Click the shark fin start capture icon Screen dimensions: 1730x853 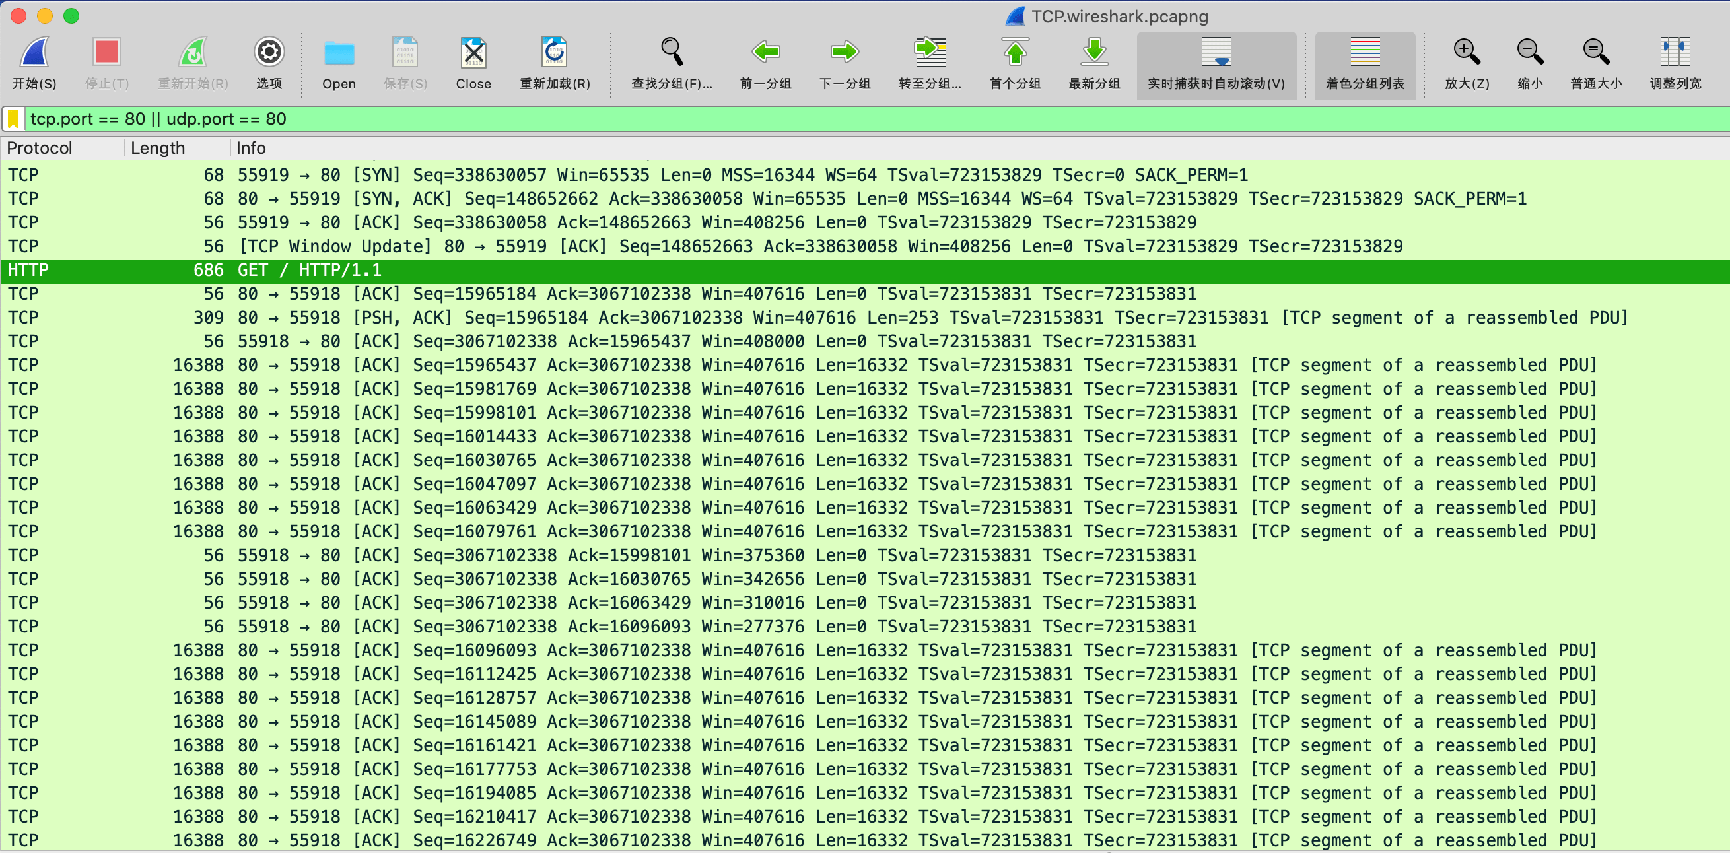pyautogui.click(x=34, y=53)
